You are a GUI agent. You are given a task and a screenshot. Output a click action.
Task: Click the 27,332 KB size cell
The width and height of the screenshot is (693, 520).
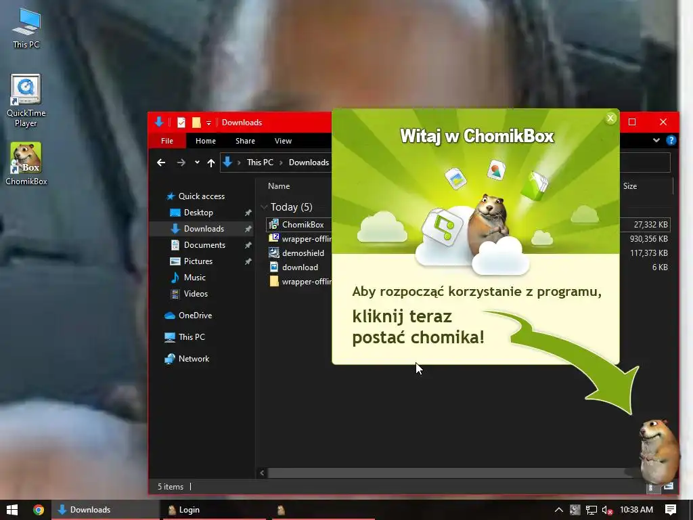[x=650, y=225]
